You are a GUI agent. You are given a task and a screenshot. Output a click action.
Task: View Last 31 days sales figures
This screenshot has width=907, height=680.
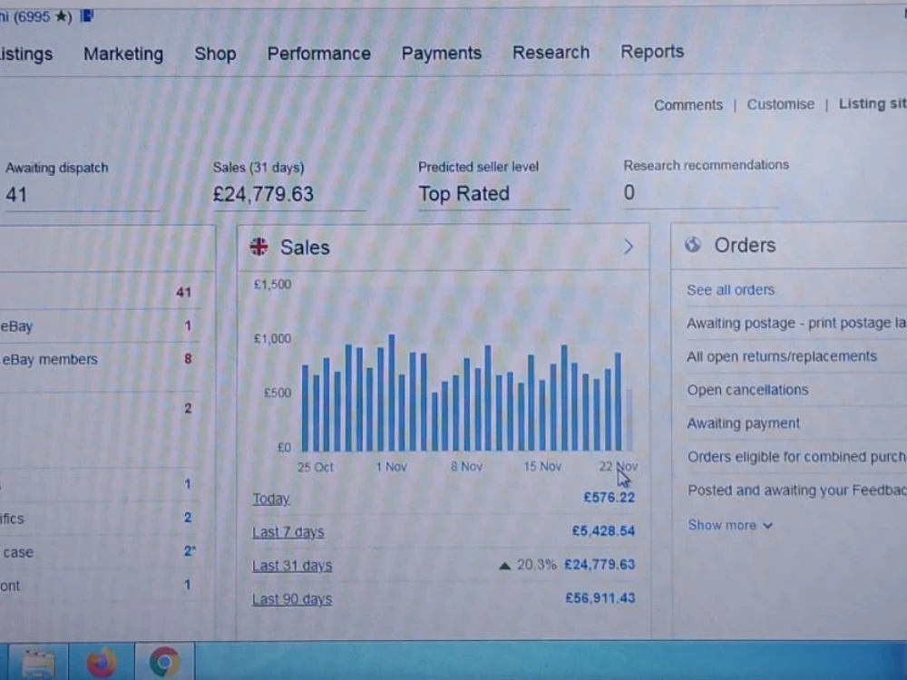click(x=292, y=565)
